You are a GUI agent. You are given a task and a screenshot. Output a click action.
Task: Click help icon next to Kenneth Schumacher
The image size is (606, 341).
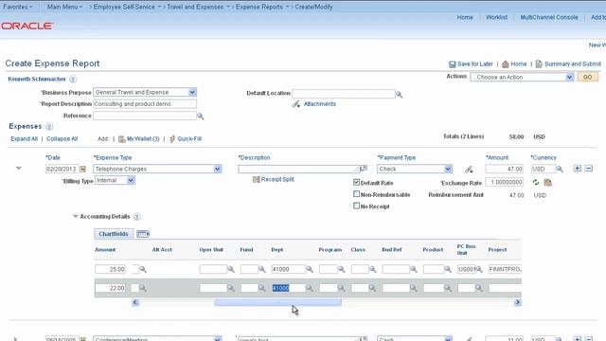[x=73, y=80]
